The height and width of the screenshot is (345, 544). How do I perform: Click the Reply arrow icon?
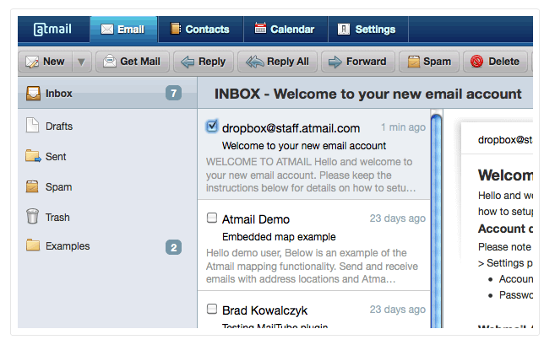(x=188, y=62)
